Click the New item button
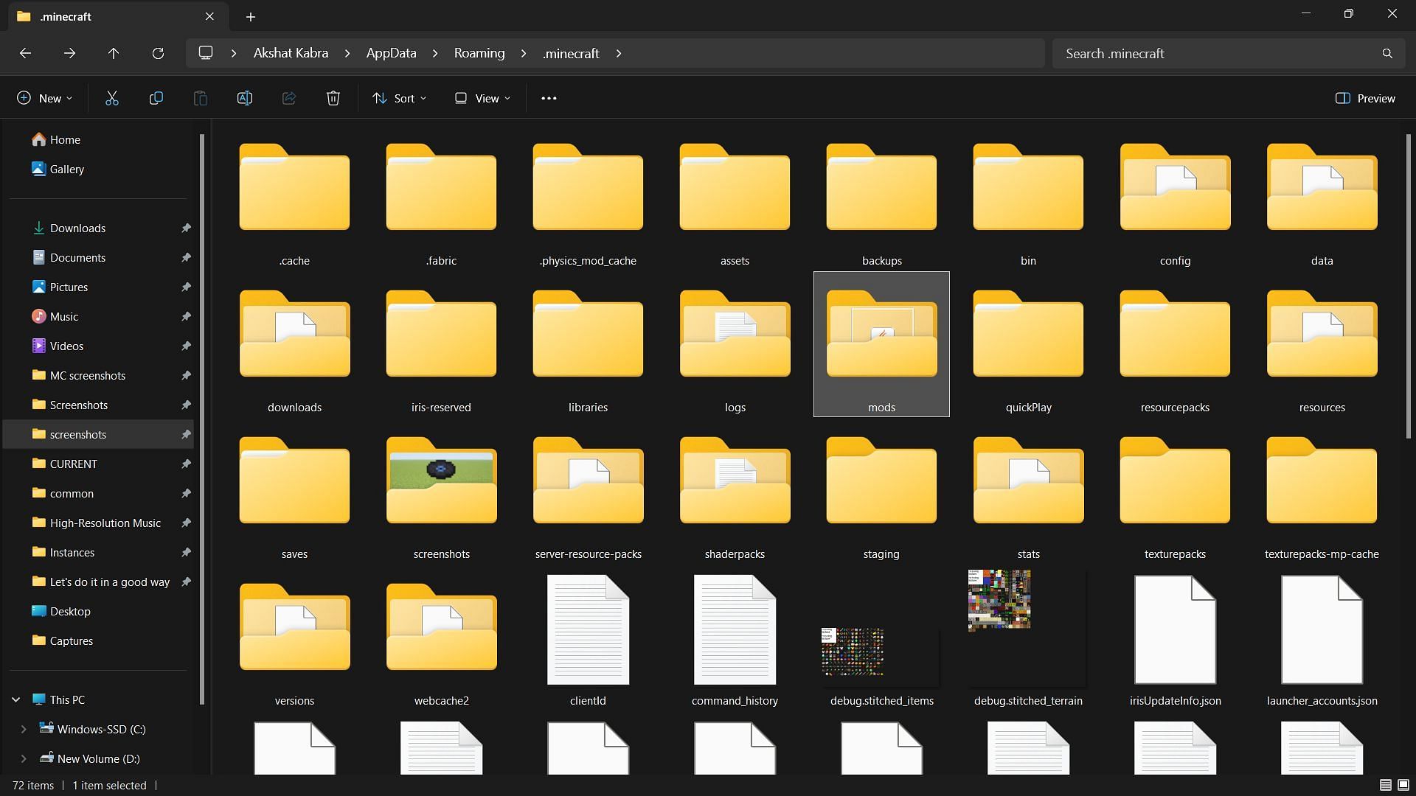 pyautogui.click(x=45, y=97)
